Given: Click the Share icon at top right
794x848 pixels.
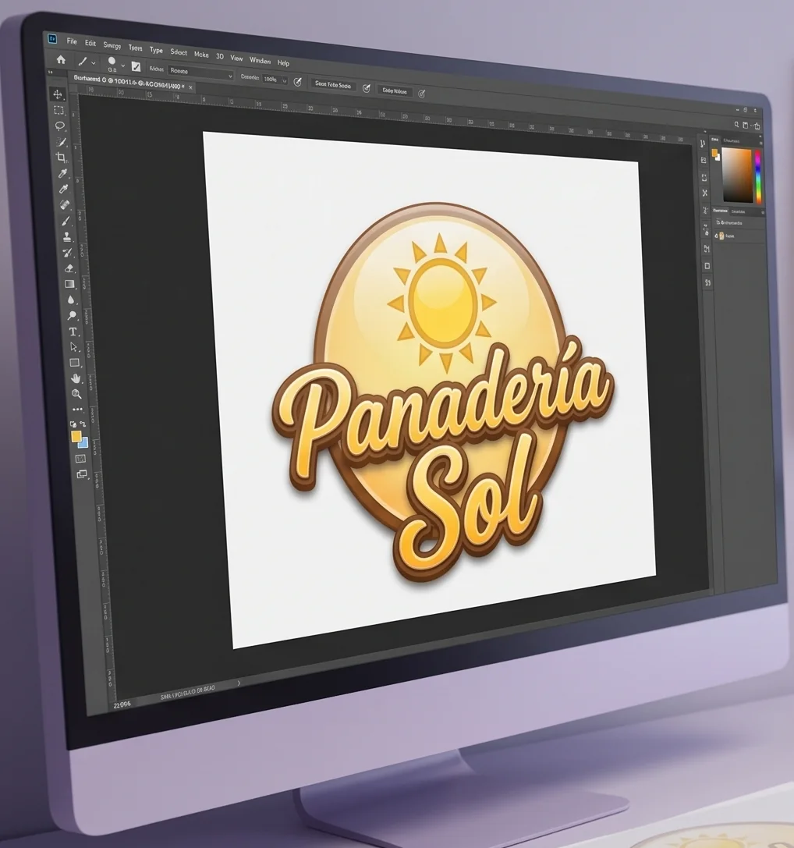Looking at the screenshot, I should tap(757, 126).
